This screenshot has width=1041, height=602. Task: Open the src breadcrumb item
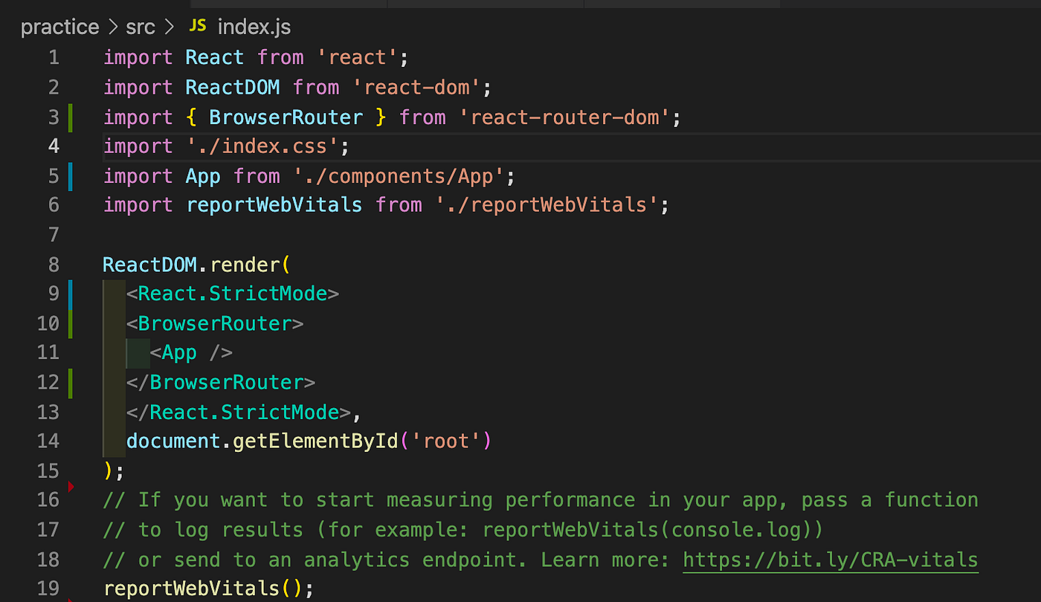[x=140, y=27]
